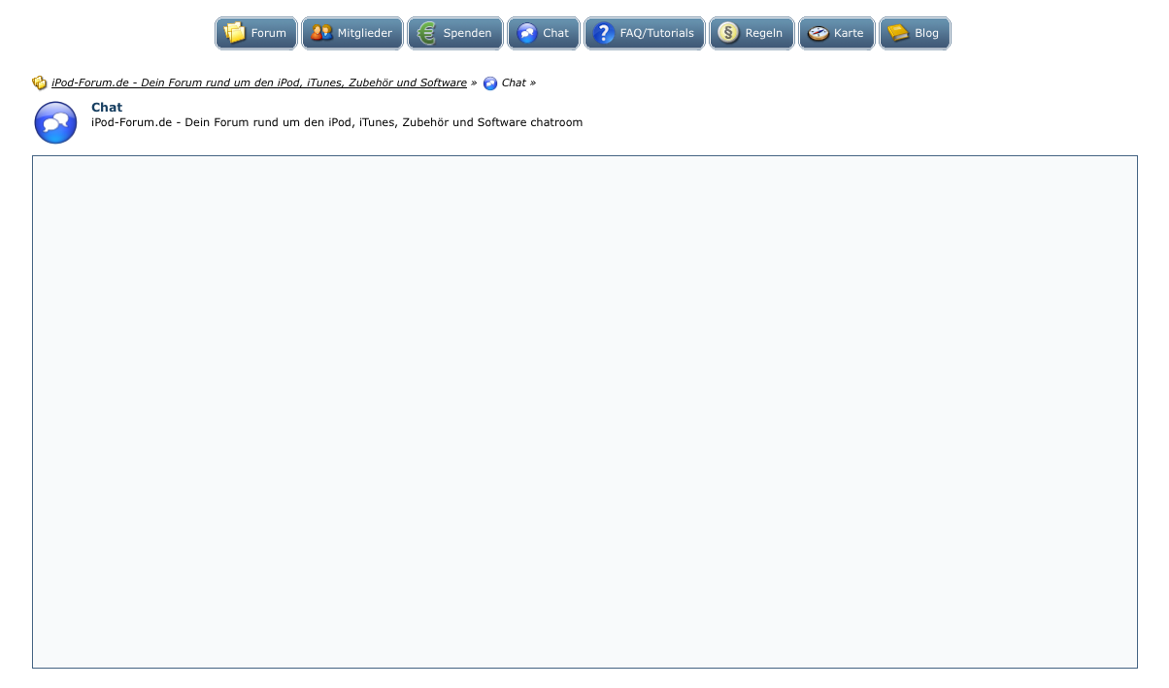The image size is (1169, 688).
Task: Click the Chat breadcrumb link
Action: 514,83
